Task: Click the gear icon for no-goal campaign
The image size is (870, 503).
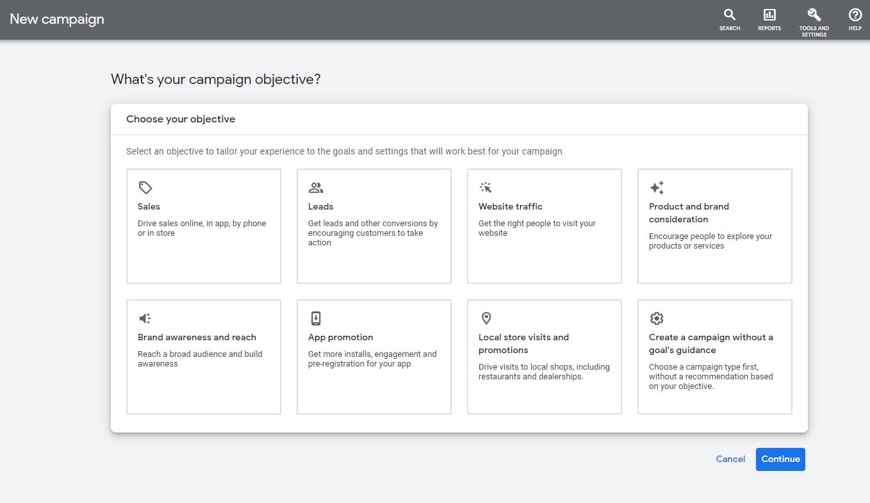Action: click(x=657, y=318)
